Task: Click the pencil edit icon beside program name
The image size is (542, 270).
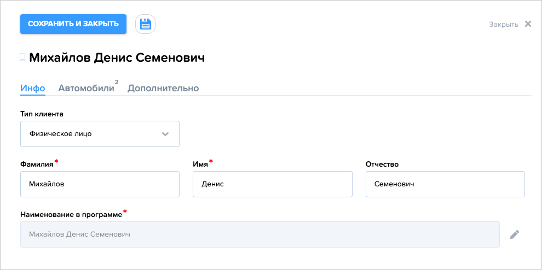Action: (x=515, y=234)
